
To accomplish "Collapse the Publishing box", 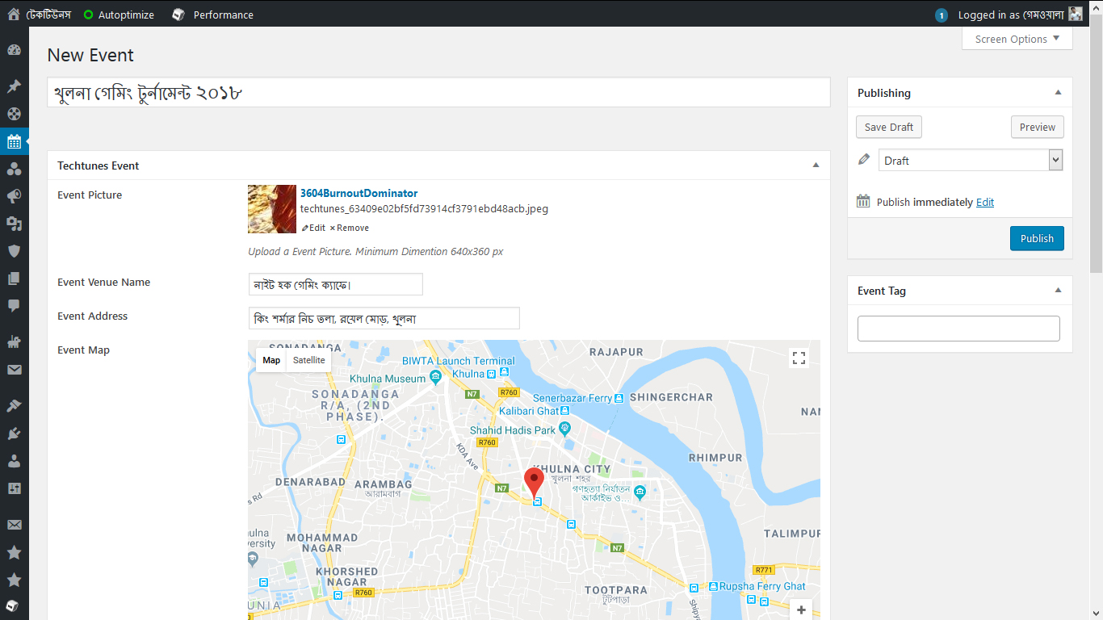I will (1058, 93).
